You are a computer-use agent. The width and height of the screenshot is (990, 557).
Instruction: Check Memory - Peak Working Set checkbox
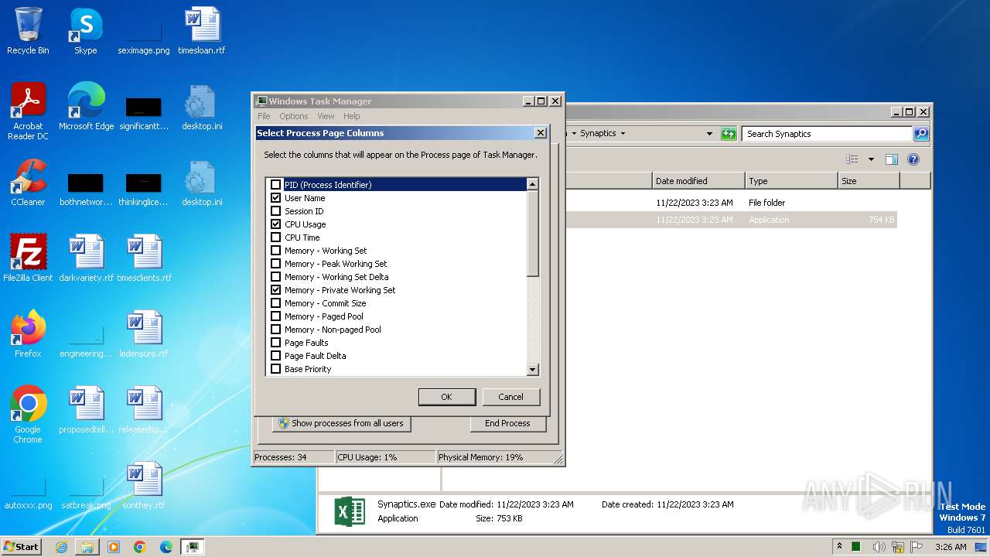coord(276,264)
